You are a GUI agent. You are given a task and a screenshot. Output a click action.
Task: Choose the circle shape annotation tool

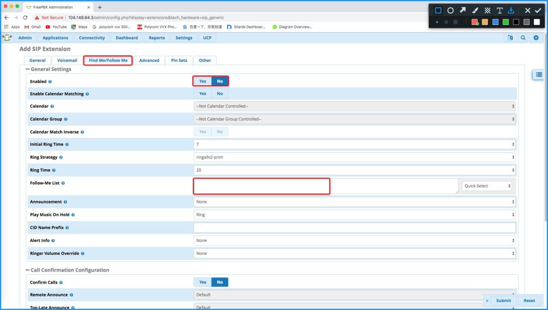coord(450,10)
